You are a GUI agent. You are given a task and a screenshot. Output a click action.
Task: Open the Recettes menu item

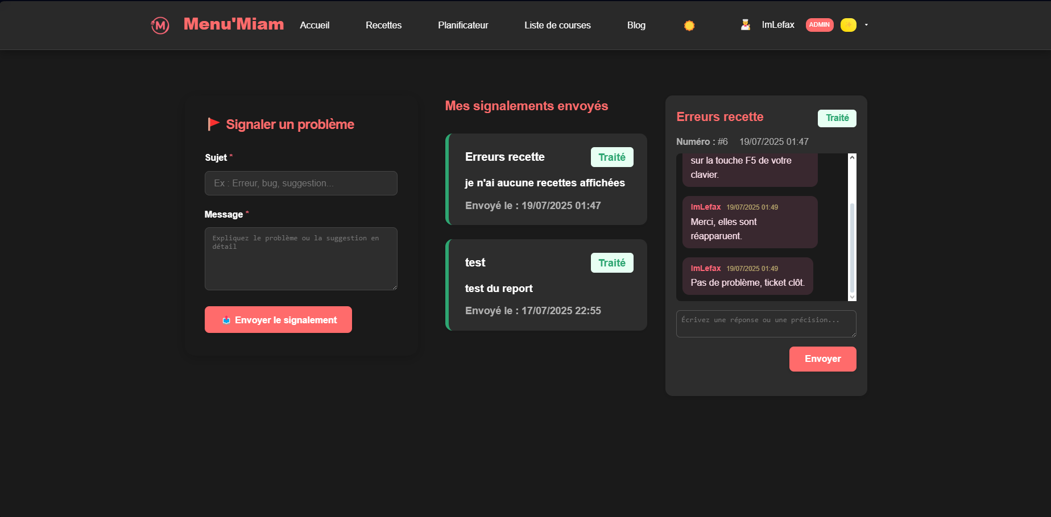point(383,25)
